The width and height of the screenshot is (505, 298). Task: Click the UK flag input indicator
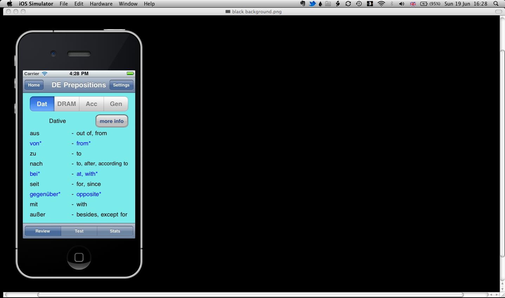point(413,4)
